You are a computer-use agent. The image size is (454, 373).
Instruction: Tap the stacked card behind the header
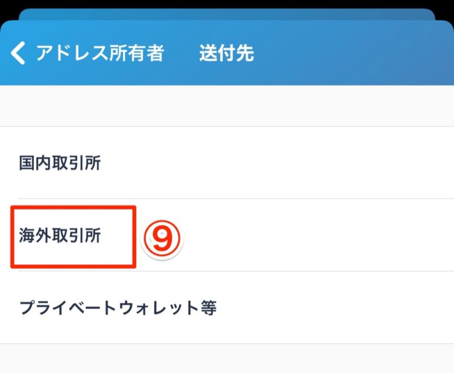coord(227,14)
